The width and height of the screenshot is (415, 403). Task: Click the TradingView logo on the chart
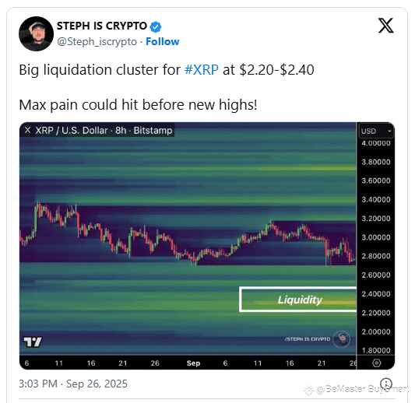click(33, 342)
